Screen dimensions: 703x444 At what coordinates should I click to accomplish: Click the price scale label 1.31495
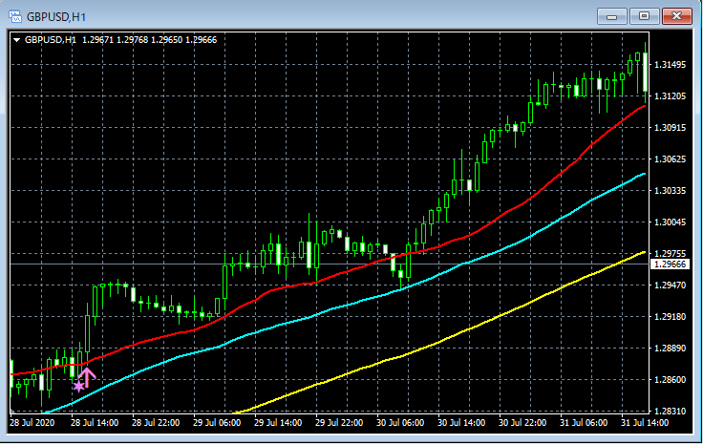coord(670,65)
